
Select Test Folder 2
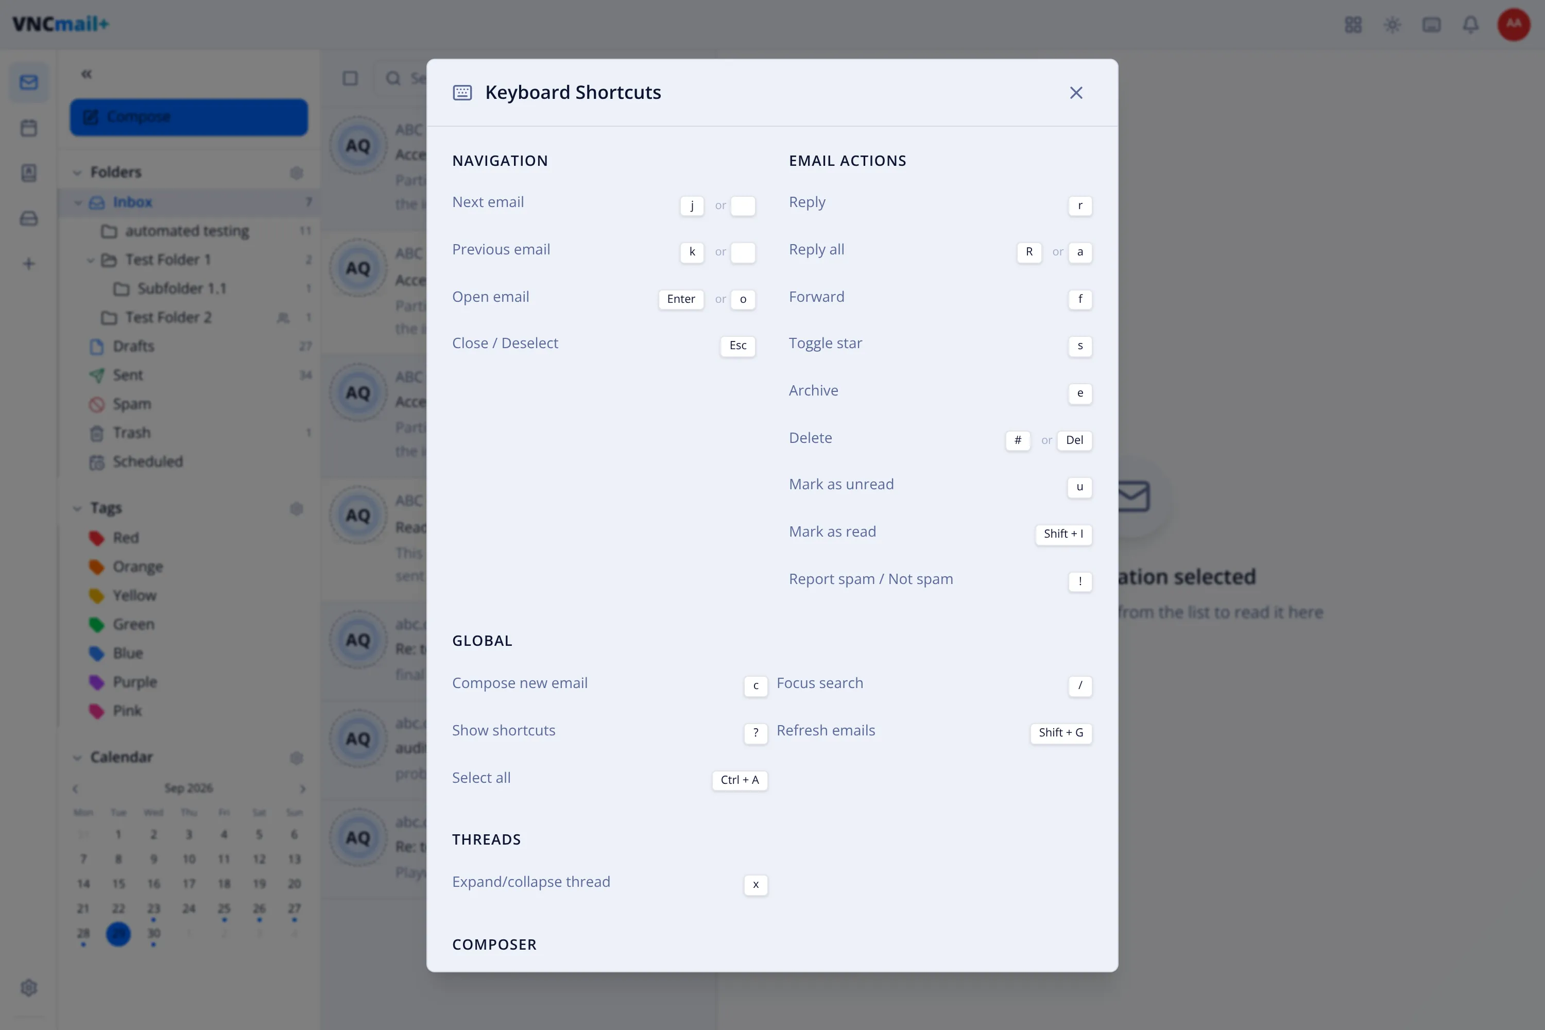188,318
